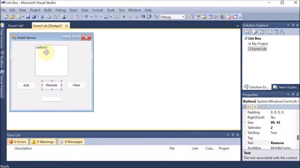This screenshot has height=168, width=300.
Task: Click the Undo arrow icon
Action: click(86, 17)
